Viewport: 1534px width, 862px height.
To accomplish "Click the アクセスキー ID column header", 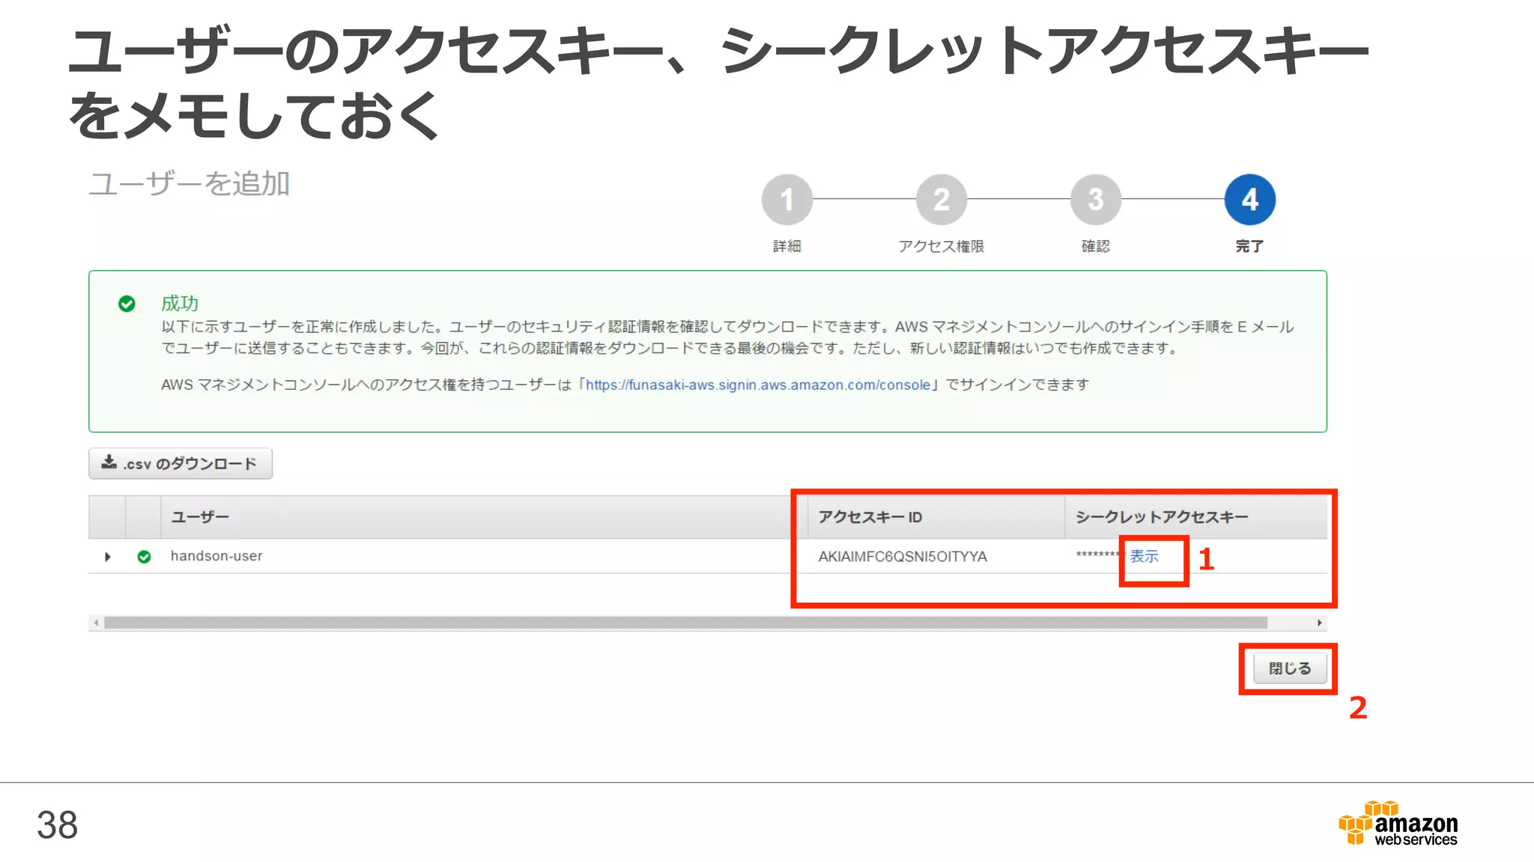I will pyautogui.click(x=936, y=517).
